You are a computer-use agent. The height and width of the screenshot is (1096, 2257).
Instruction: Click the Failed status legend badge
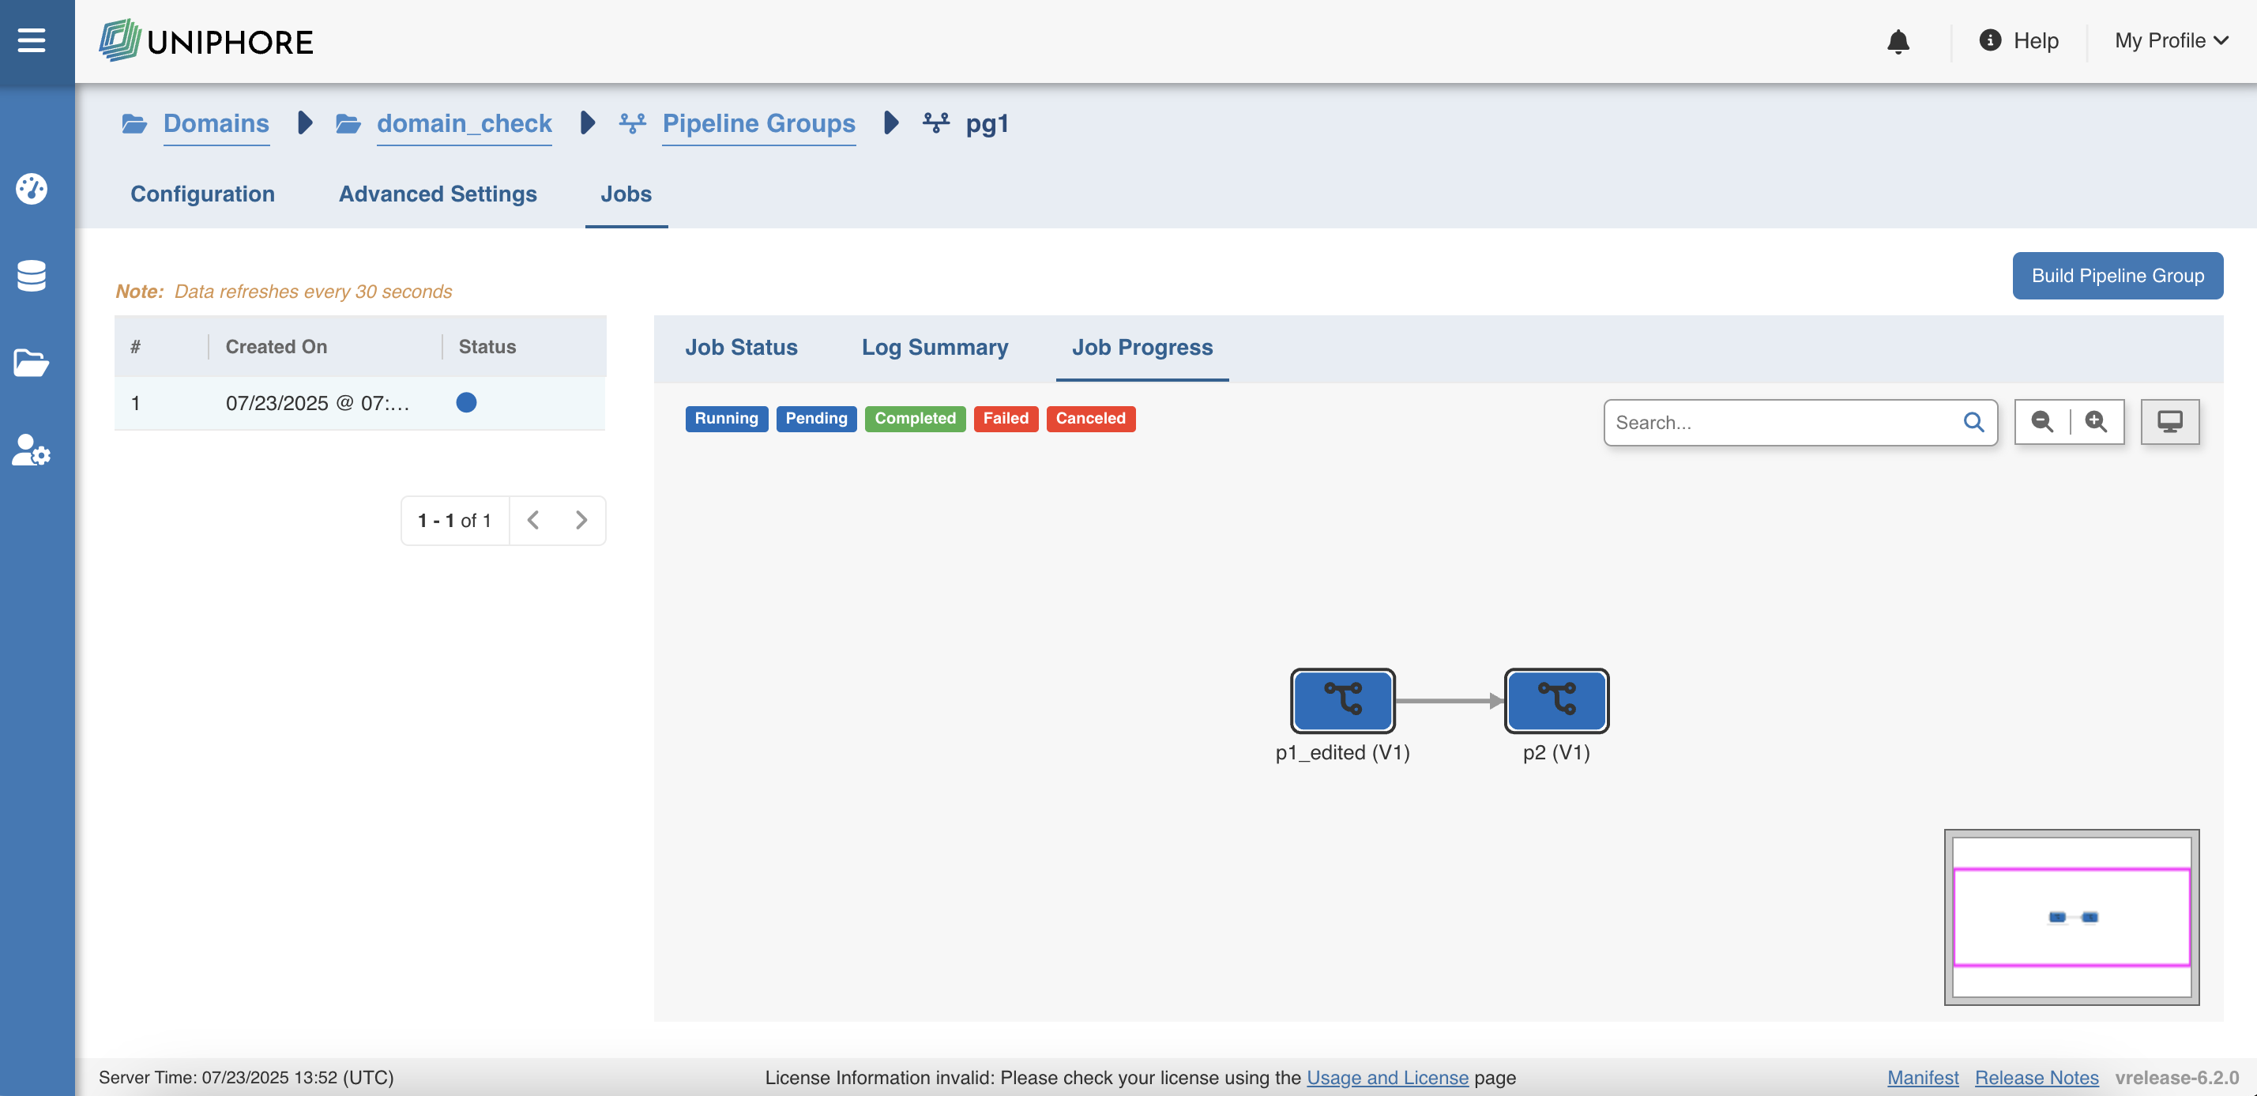click(1006, 419)
